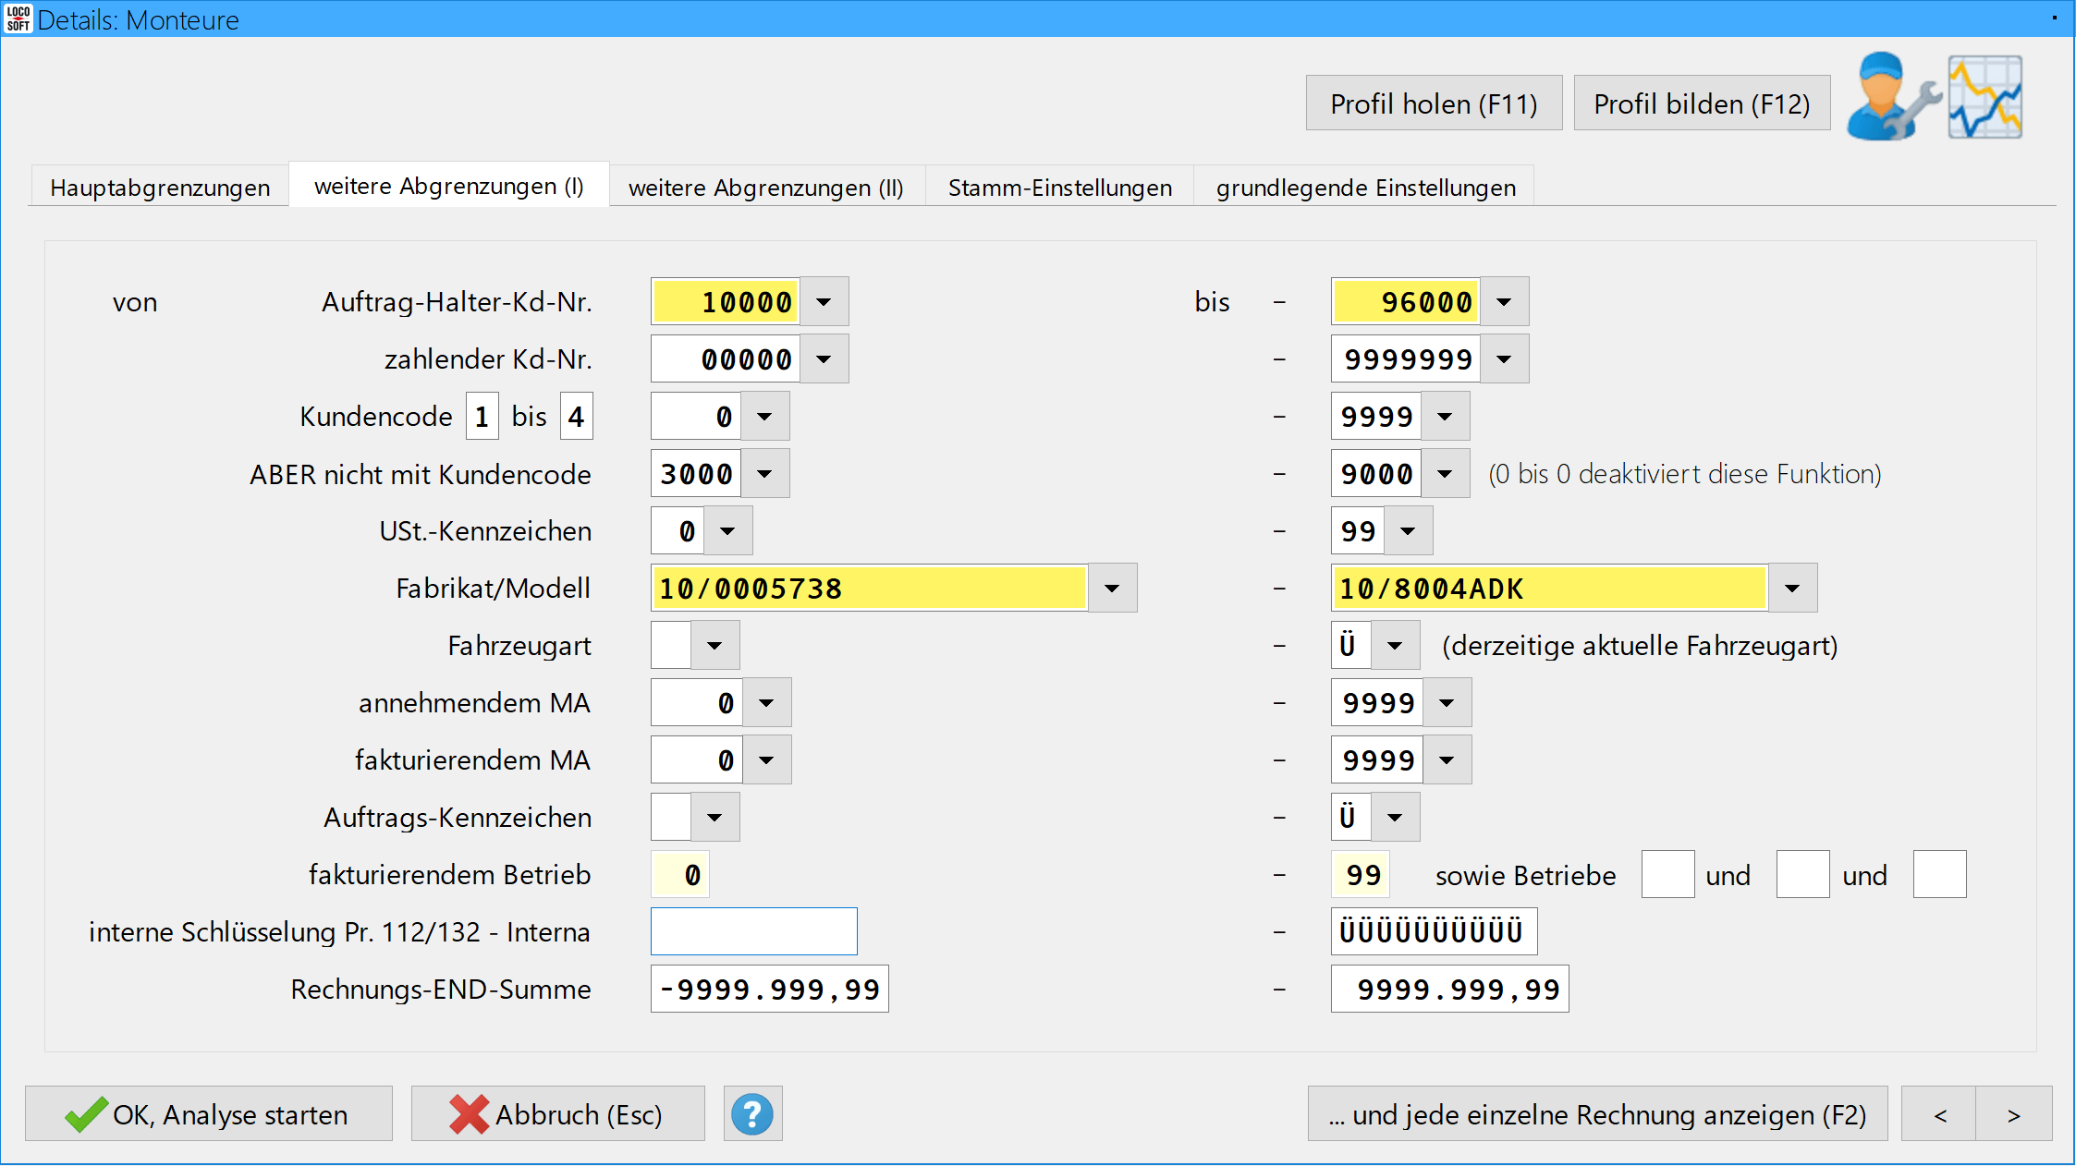Show every single invoice (F2) button
The image size is (2076, 1166).
pos(1597,1114)
